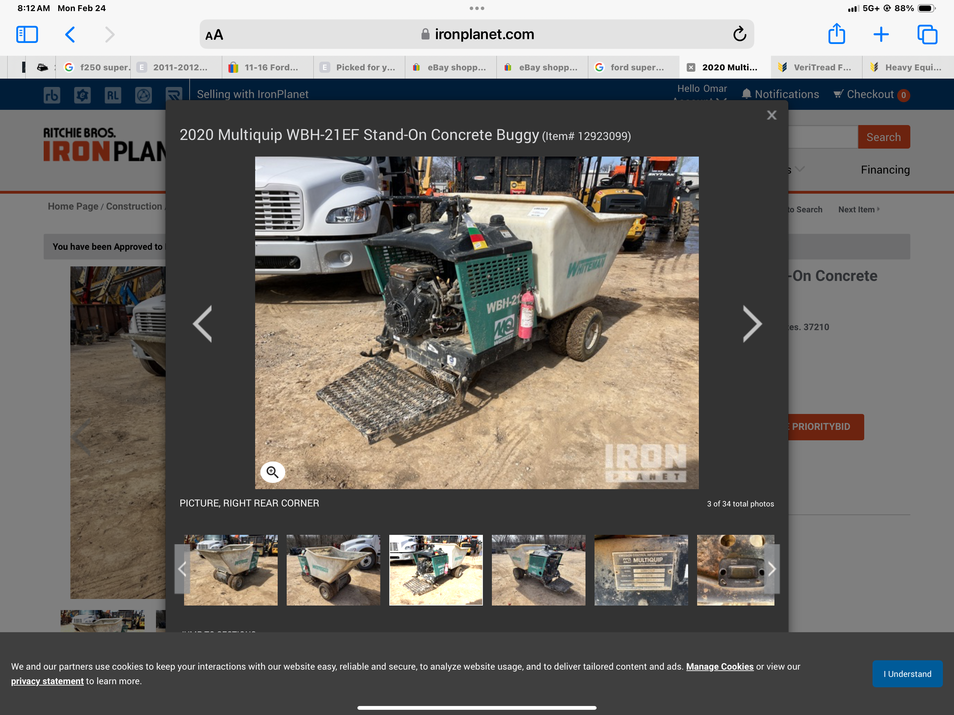Close the 2020 Multi... tab

[691, 67]
